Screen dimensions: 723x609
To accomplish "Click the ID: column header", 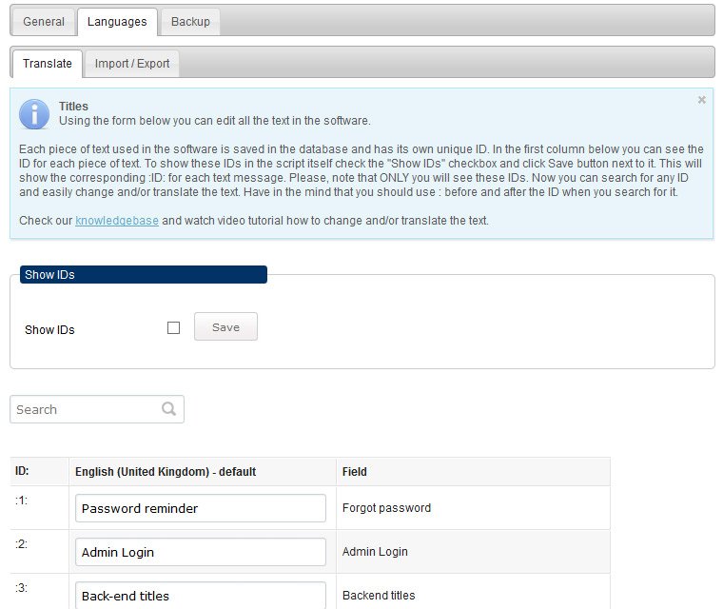I will [40, 472].
